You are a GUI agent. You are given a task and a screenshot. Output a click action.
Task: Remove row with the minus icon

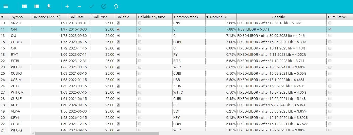click(79, 6)
